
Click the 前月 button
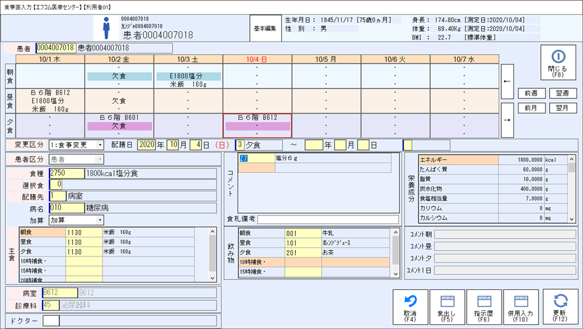531,108
